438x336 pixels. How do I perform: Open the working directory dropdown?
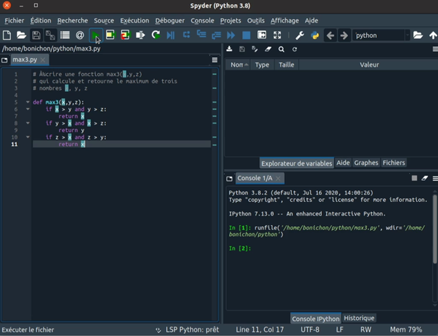[407, 35]
